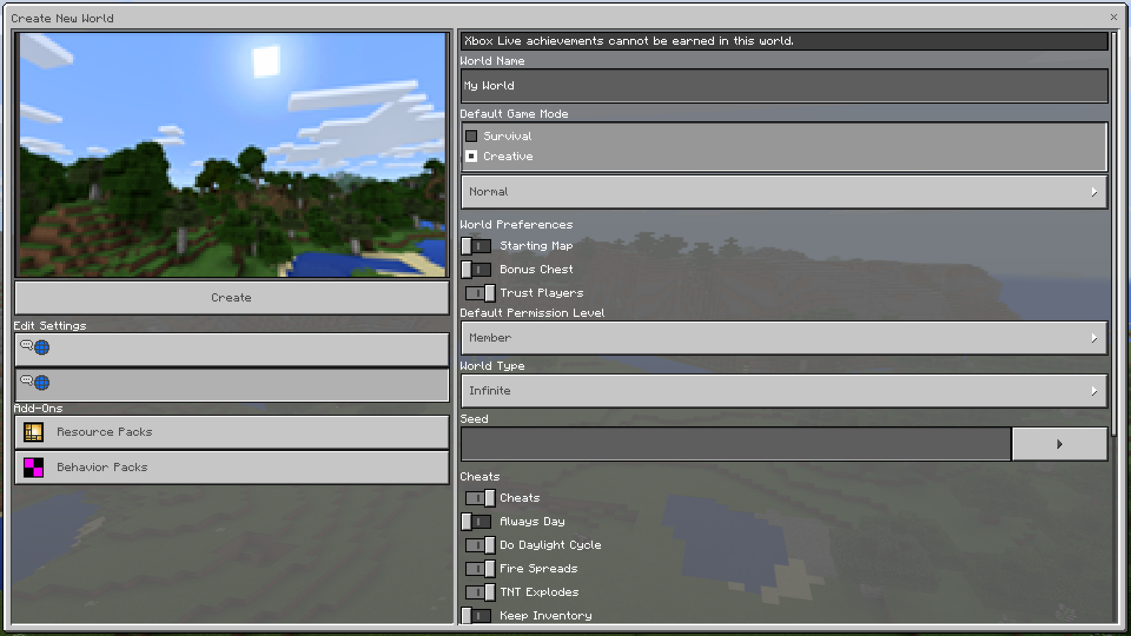Click the Resource Packs icon
This screenshot has width=1131, height=636.
[x=34, y=432]
